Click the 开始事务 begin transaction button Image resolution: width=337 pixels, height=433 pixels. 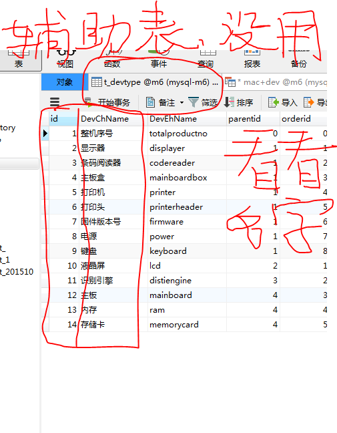pyautogui.click(x=107, y=102)
